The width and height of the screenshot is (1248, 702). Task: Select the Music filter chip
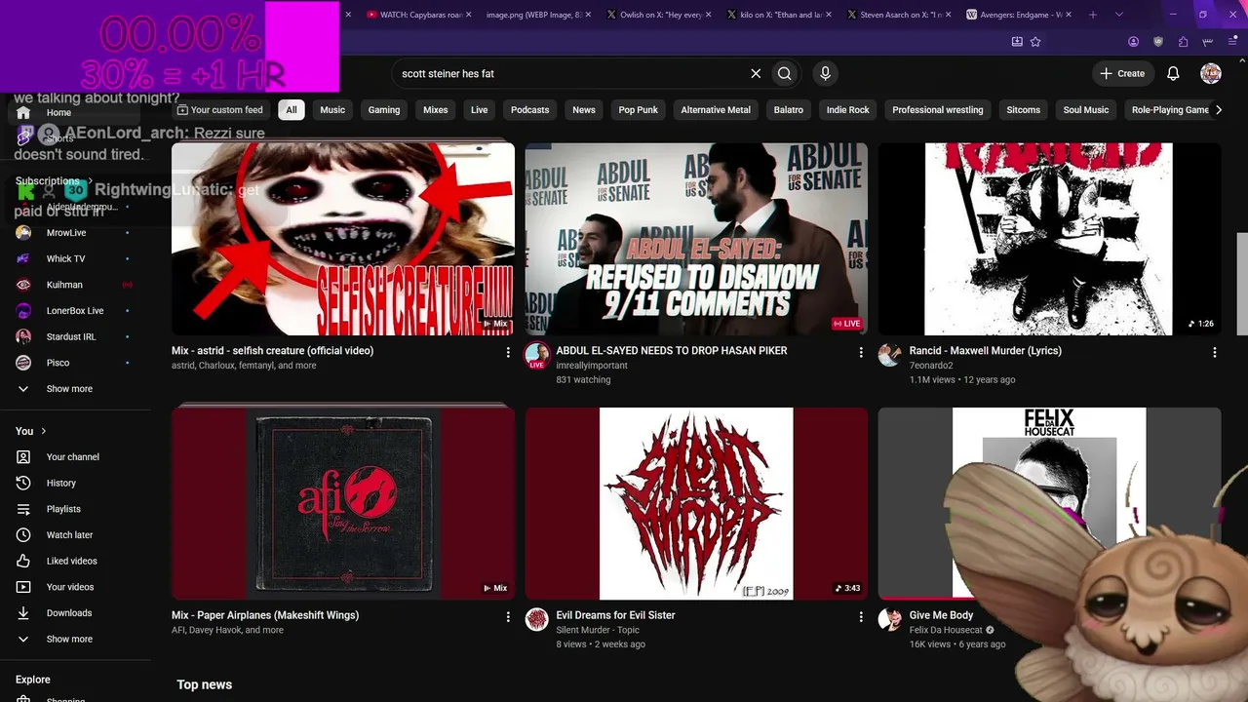pyautogui.click(x=332, y=110)
